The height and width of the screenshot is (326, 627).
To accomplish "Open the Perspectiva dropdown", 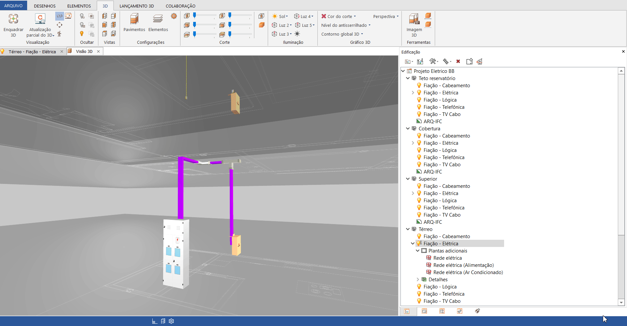I will [x=386, y=16].
